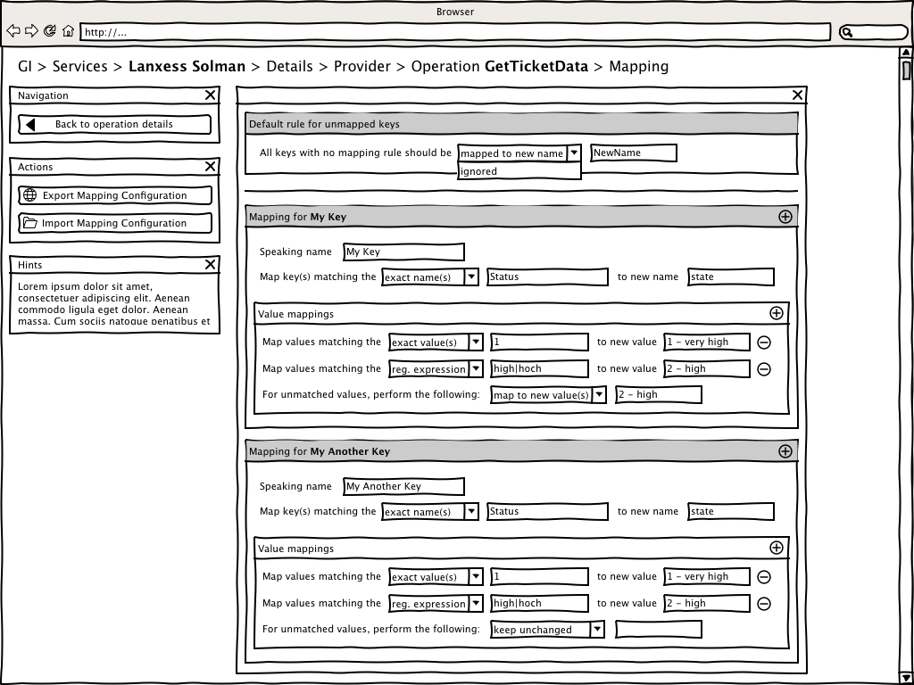Screen dimensions: 914x685
Task: Click Import Mapping Configuration button
Action: 114,223
